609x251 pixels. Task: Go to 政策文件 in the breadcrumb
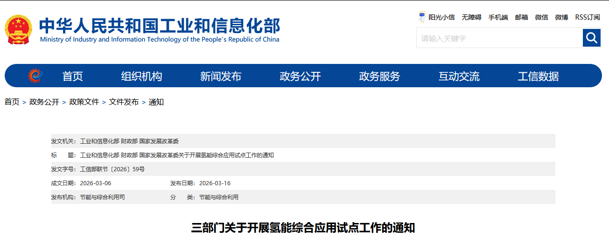[x=84, y=102]
